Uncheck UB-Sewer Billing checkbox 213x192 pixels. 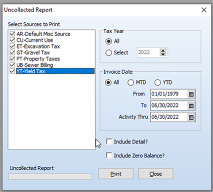tap(12, 65)
